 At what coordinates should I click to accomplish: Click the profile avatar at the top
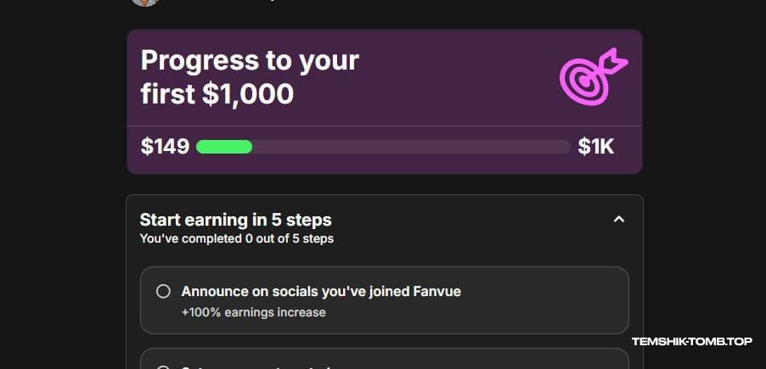coord(146,3)
